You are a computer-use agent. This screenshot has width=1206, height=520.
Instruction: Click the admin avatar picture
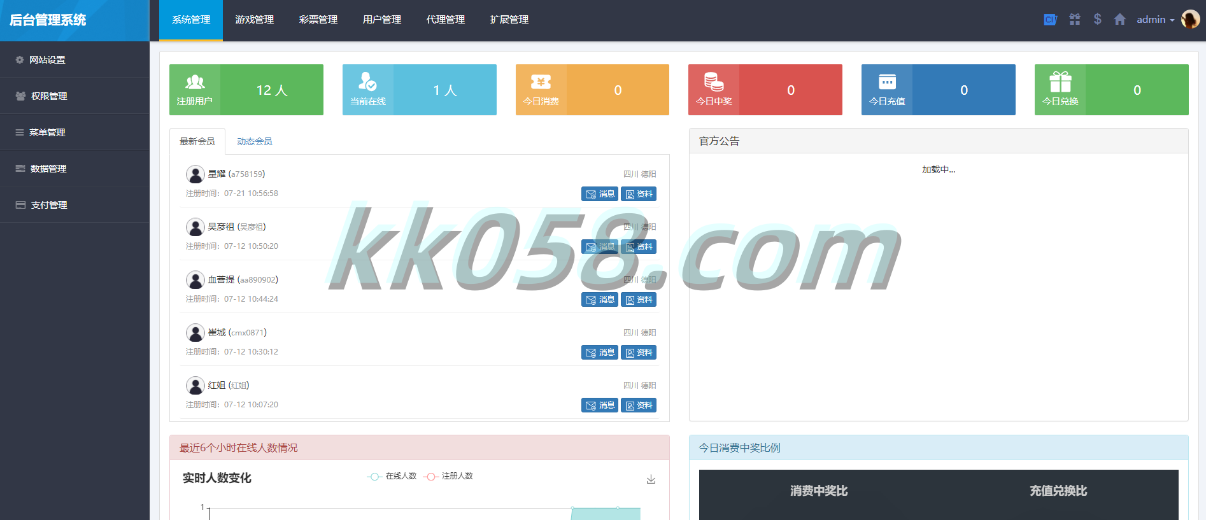point(1190,19)
